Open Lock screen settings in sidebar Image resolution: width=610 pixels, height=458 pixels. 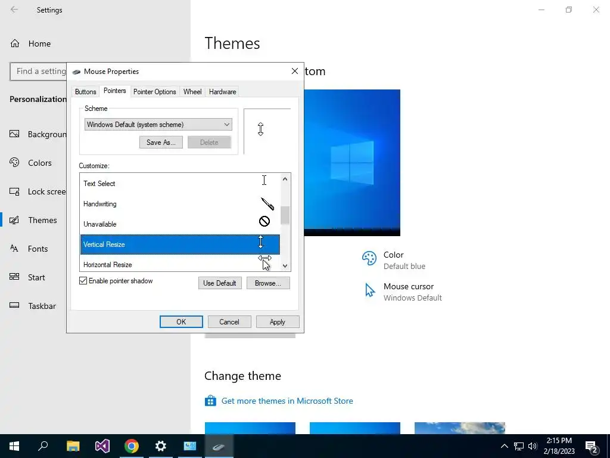point(38,191)
